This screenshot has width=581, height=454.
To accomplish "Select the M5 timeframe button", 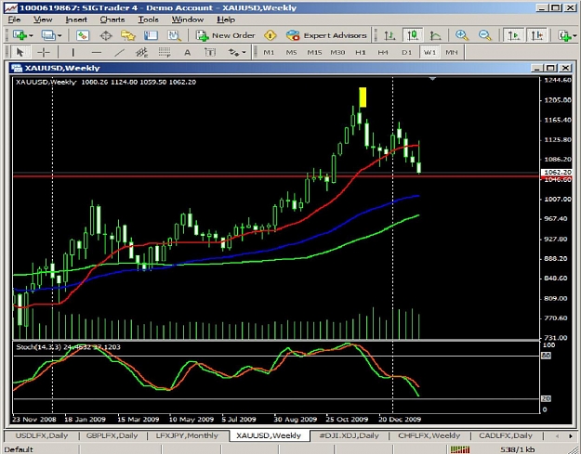I will coord(291,52).
